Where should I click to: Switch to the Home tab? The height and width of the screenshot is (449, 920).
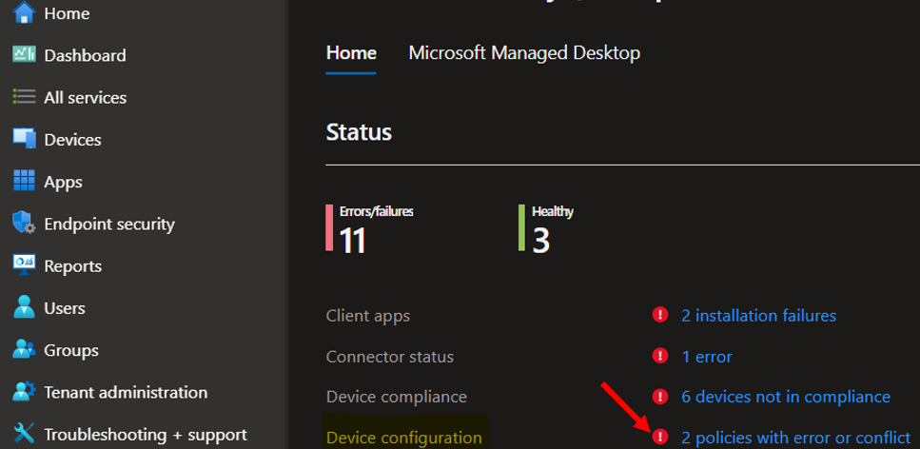click(351, 53)
